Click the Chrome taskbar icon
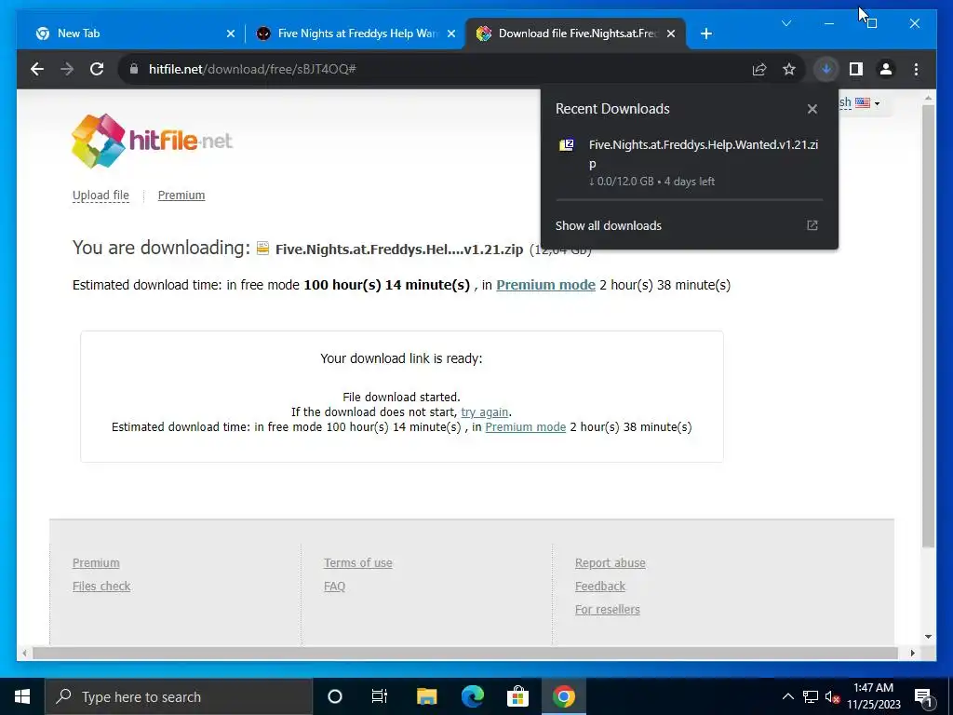This screenshot has height=715, width=953. [563, 696]
